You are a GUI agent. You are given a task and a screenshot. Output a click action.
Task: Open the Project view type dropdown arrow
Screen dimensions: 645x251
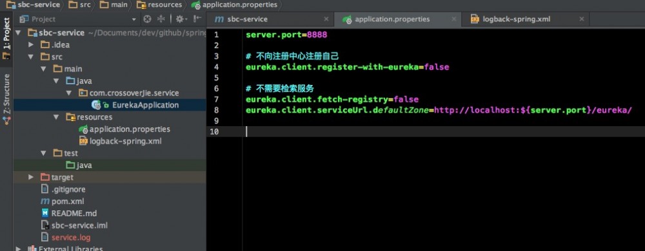134,19
